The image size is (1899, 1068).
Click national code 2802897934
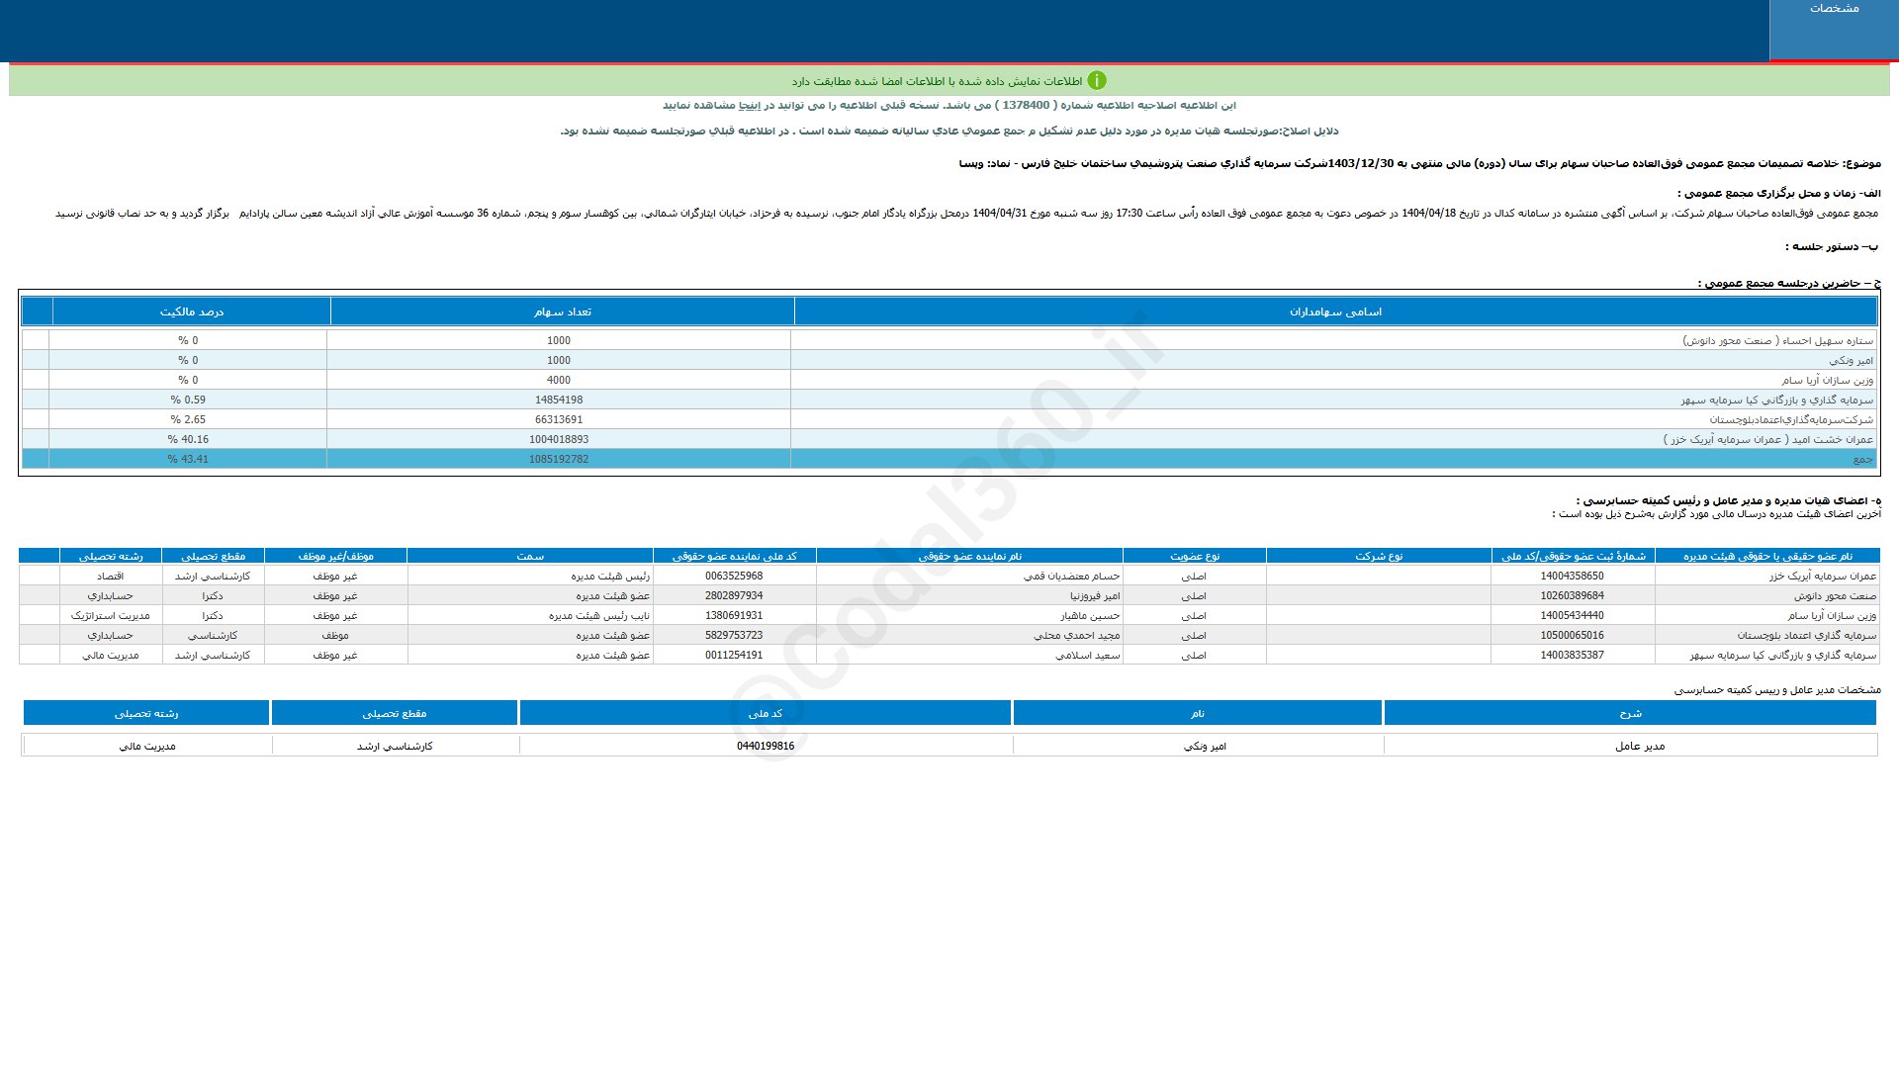pos(734,595)
